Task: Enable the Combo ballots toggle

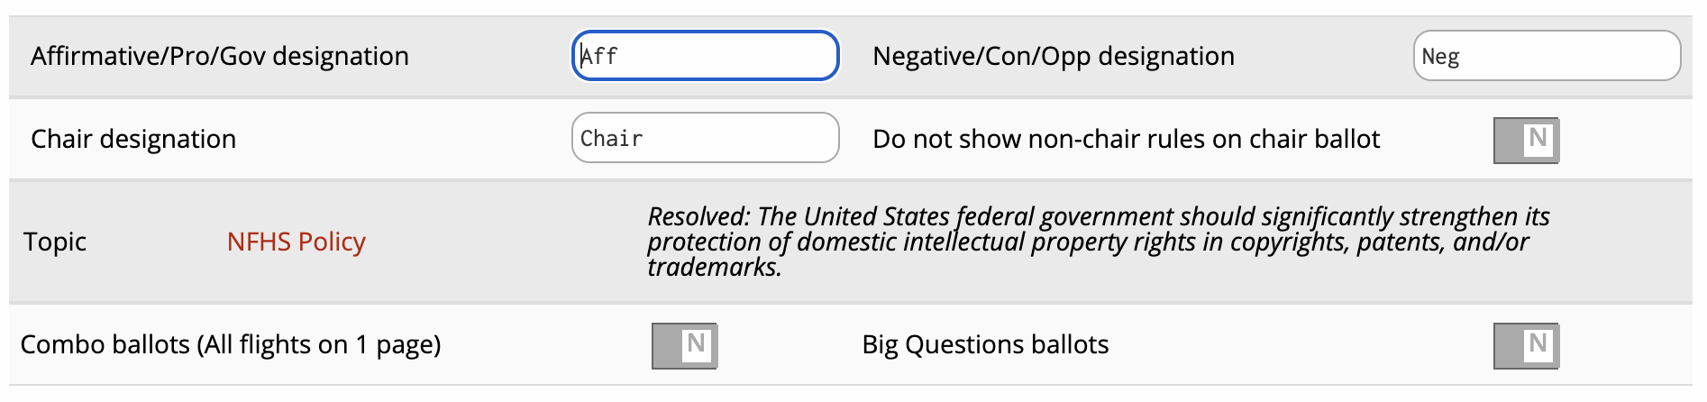Action: (684, 345)
